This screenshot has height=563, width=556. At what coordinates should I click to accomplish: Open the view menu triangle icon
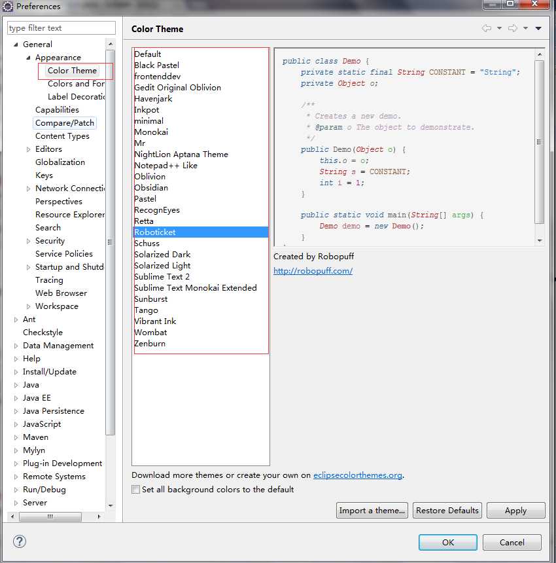click(538, 29)
